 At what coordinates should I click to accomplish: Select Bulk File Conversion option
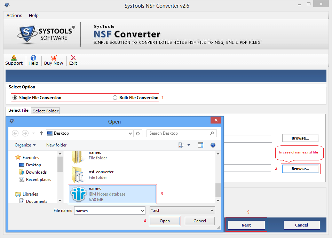pyautogui.click(x=135, y=98)
